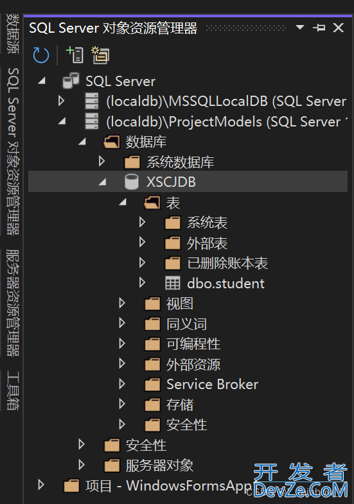The height and width of the screenshot is (504, 354).
Task: Expand the 已删除账本表 folder
Action: [142, 263]
